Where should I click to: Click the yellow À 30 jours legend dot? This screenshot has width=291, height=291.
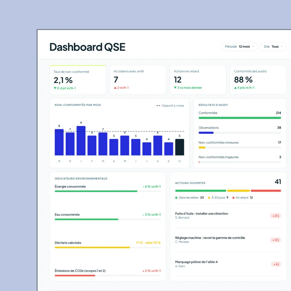point(209,198)
